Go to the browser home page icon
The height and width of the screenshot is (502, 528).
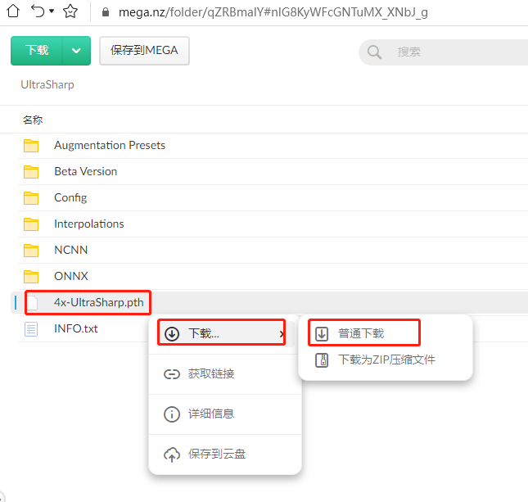coord(13,11)
